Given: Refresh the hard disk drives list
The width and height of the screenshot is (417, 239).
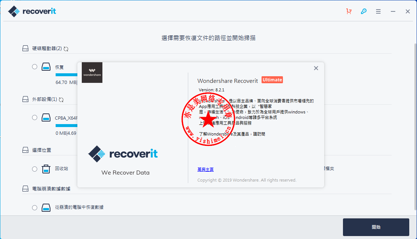Looking at the screenshot, I should tap(66, 49).
